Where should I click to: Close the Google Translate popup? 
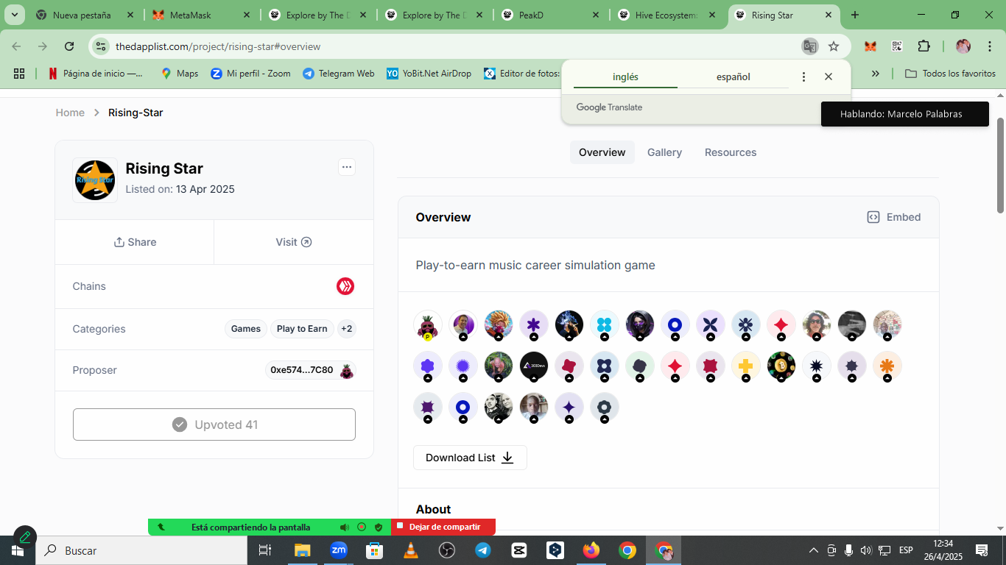click(x=829, y=77)
